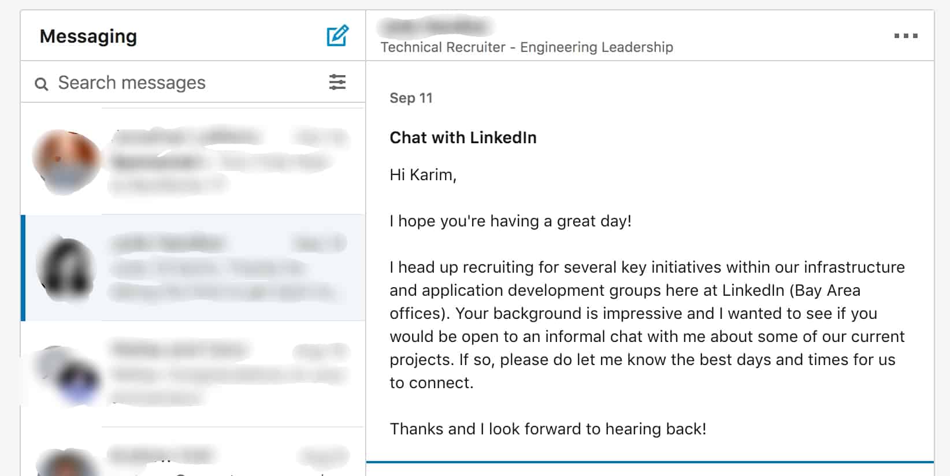This screenshot has width=950, height=476.
Task: Select the highlighted conversation's preview text
Action: pyautogui.click(x=220, y=281)
